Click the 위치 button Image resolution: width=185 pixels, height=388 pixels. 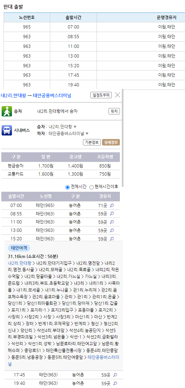114,111
